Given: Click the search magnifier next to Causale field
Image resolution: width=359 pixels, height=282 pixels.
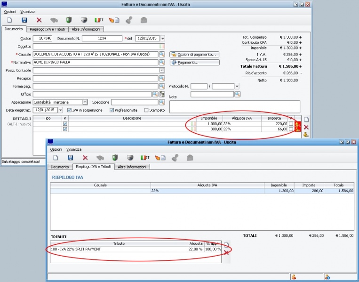Looking at the screenshot, I should 161,55.
